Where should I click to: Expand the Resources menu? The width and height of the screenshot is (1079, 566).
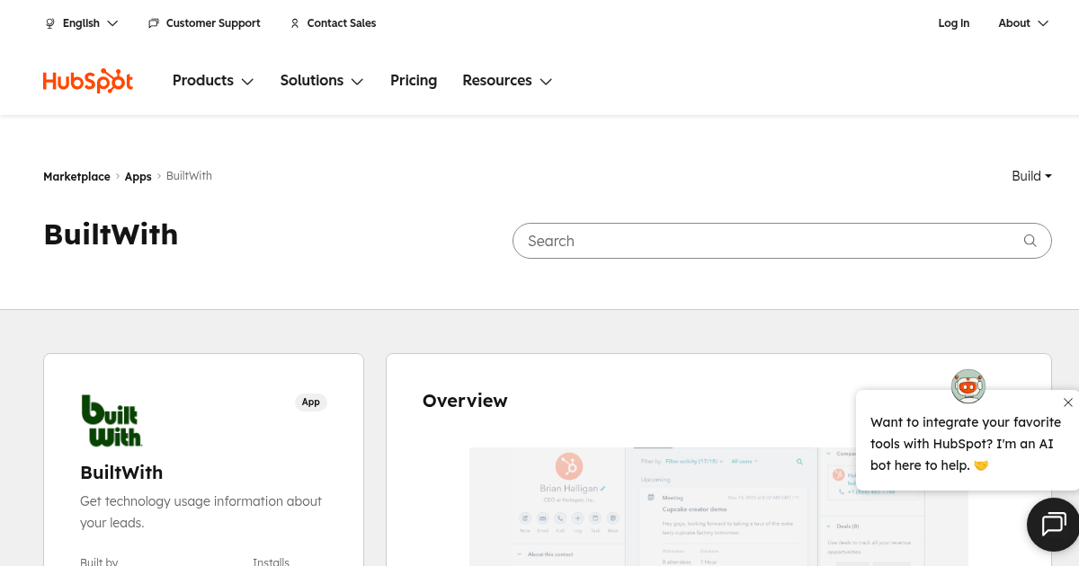coord(507,81)
